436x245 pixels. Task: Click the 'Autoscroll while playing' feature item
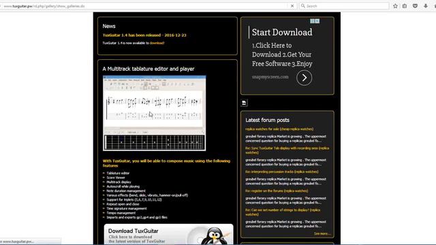tap(123, 186)
